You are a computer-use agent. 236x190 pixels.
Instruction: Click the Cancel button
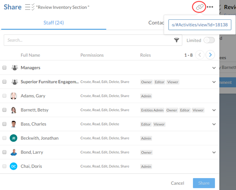177,183
